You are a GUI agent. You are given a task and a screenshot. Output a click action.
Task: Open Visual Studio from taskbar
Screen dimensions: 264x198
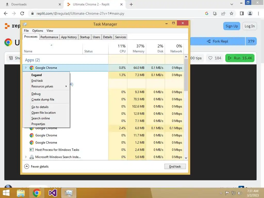[x=53, y=193]
